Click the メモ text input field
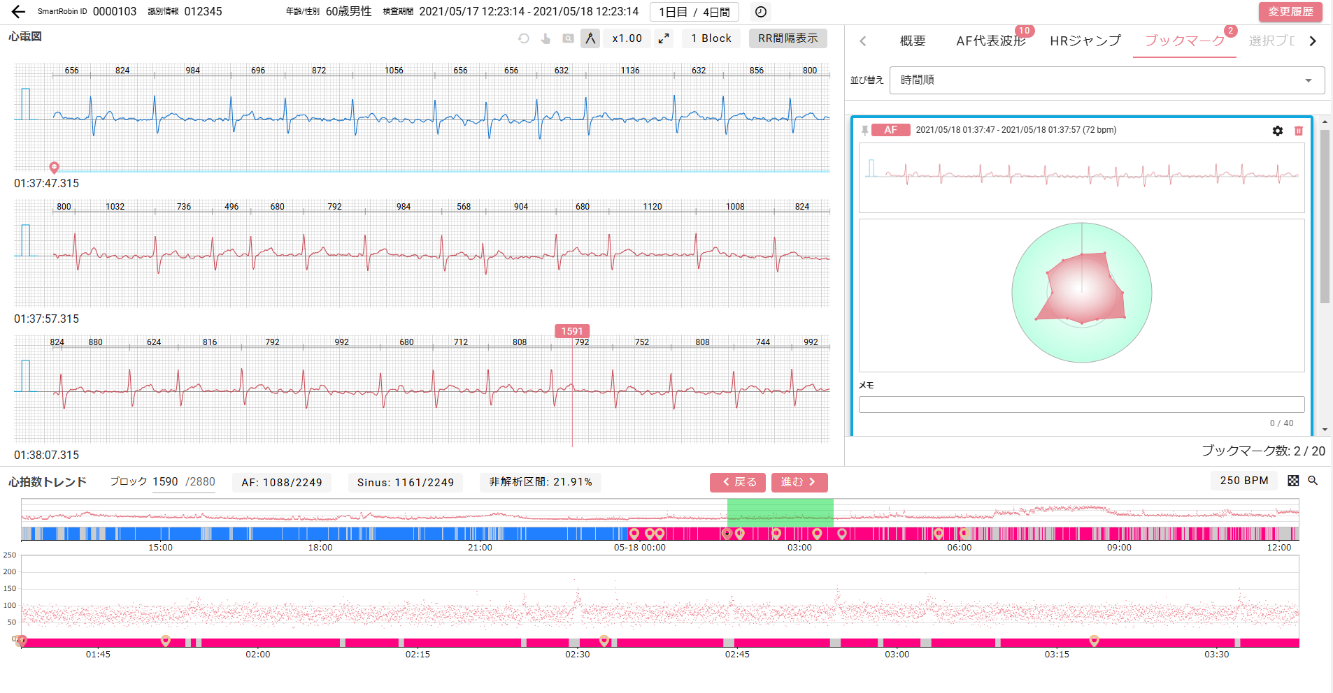The width and height of the screenshot is (1333, 693). 1081,404
